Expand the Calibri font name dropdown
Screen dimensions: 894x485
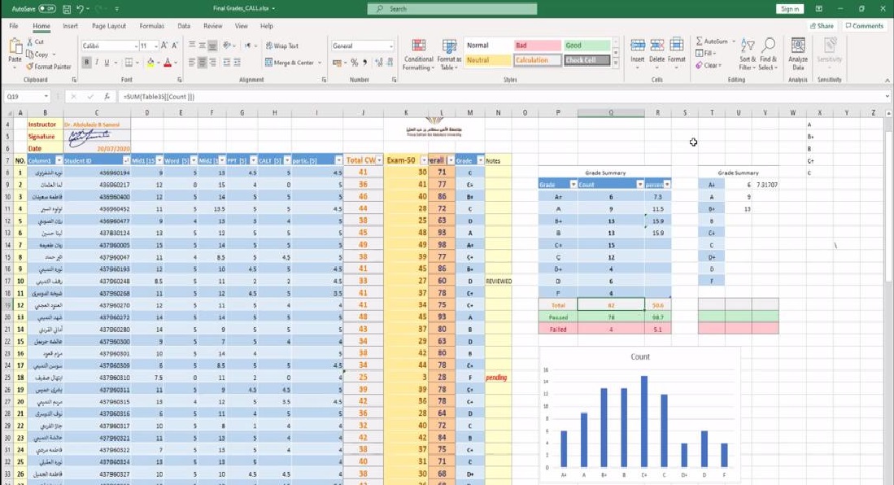(x=133, y=46)
